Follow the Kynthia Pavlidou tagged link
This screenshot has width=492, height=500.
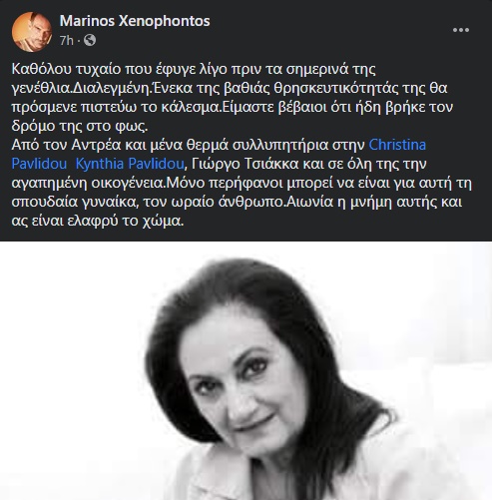130,164
